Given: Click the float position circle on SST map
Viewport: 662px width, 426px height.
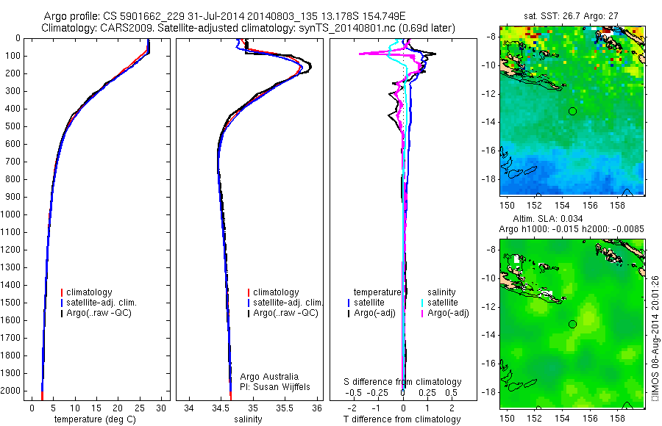Looking at the screenshot, I should click(572, 112).
